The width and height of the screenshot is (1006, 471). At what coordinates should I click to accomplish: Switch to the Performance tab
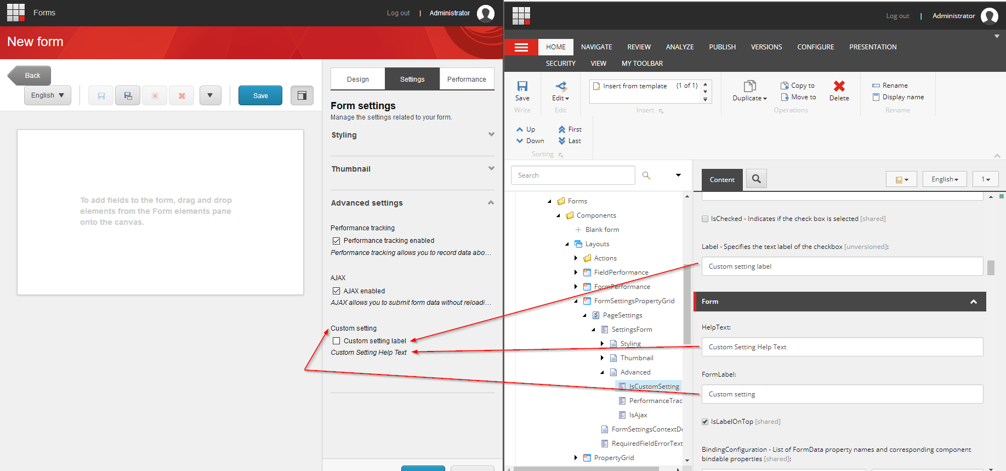coord(467,79)
